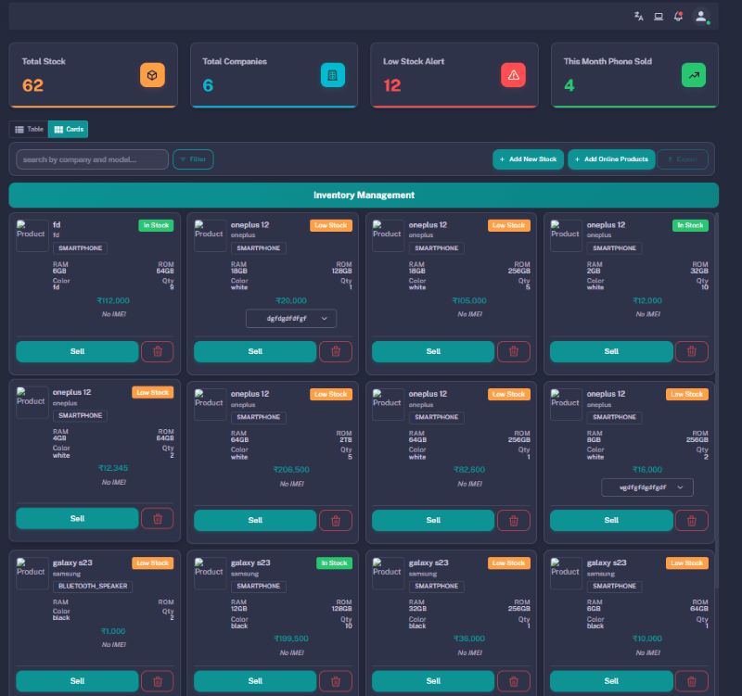Click Add Online Products button
742x696 pixels.
611,159
